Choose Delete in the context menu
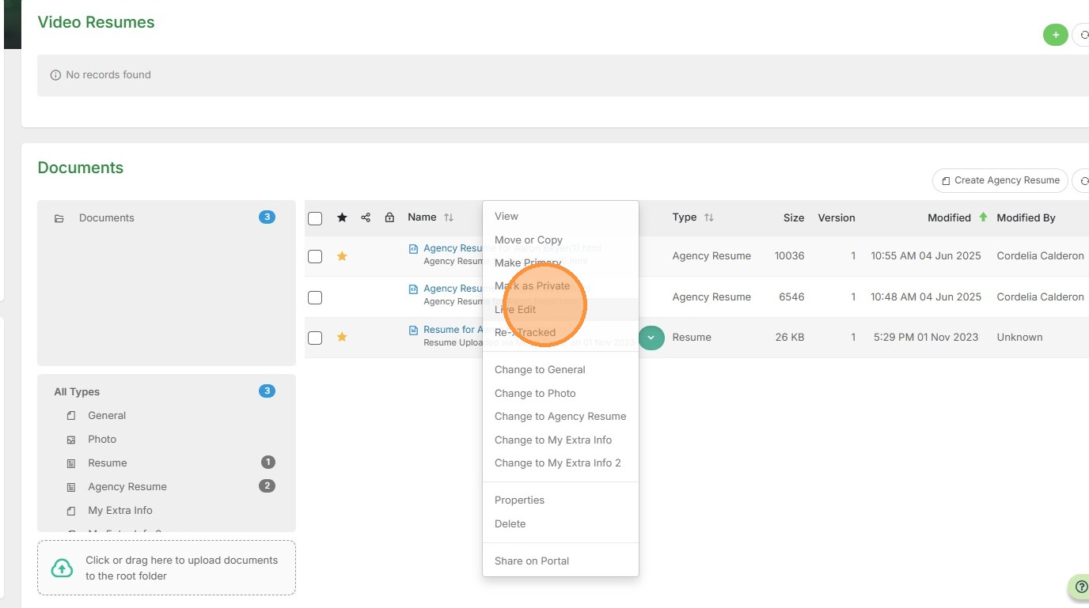 pyautogui.click(x=560, y=523)
